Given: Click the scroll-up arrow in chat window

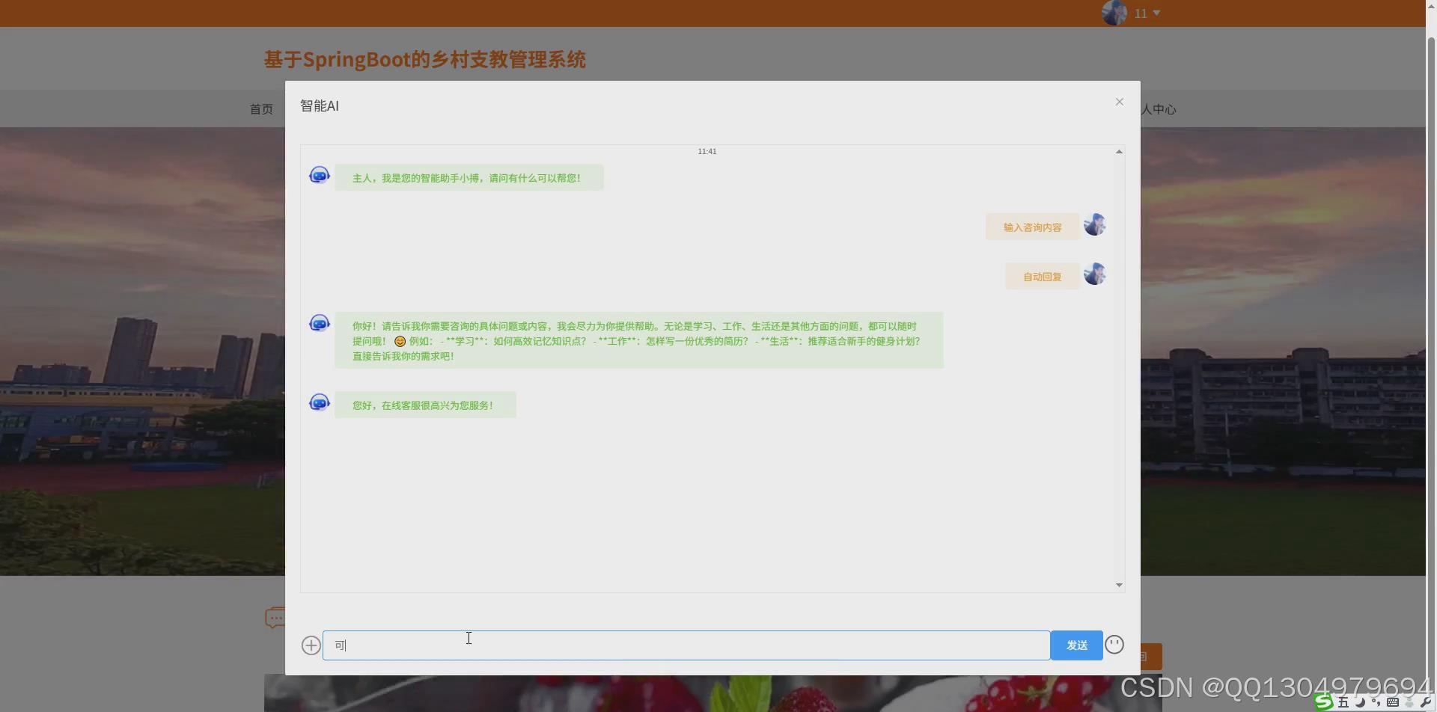Looking at the screenshot, I should (x=1119, y=151).
